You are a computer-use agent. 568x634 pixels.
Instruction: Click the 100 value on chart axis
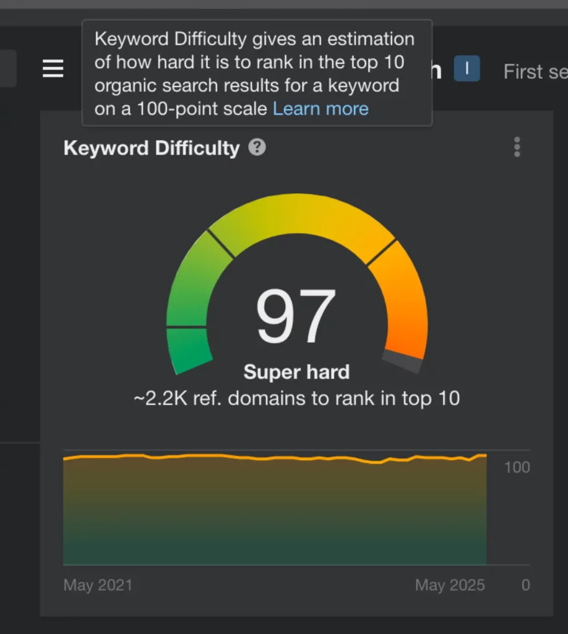517,467
